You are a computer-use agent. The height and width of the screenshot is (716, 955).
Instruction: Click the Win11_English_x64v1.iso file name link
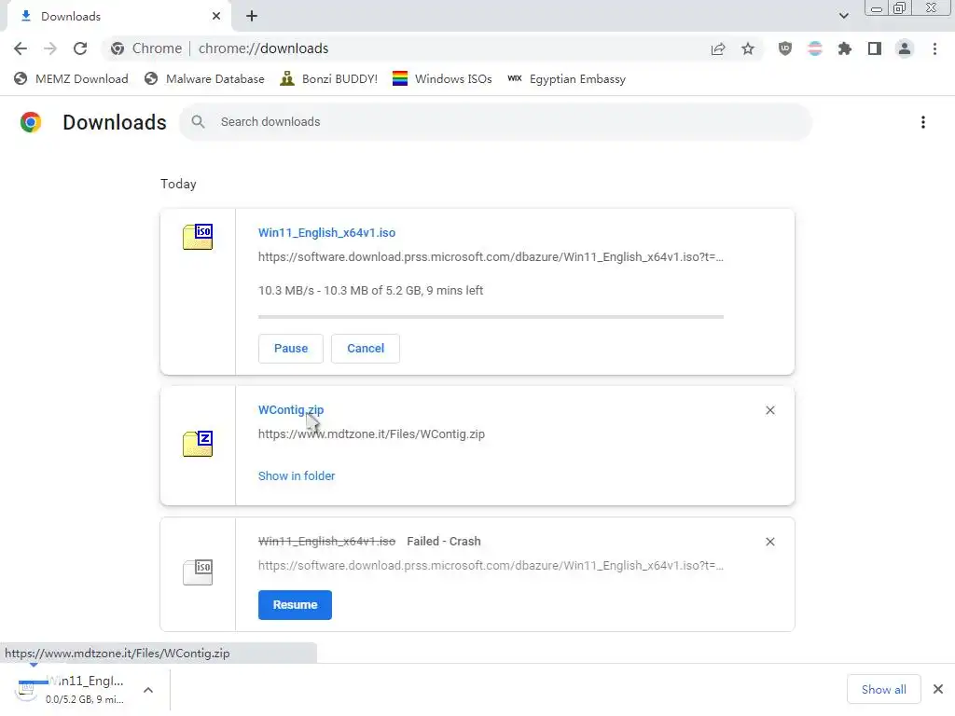[327, 232]
